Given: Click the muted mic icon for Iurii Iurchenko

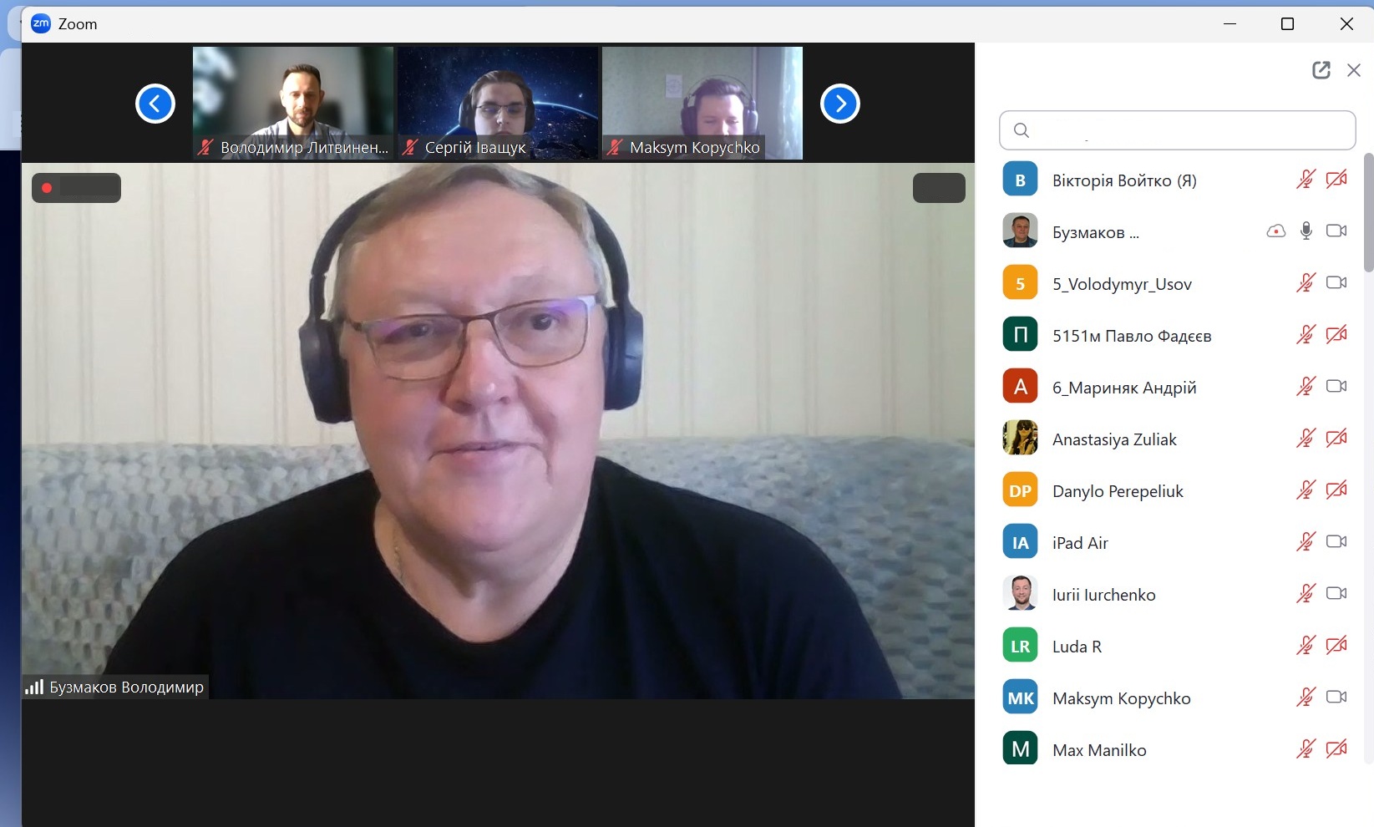Looking at the screenshot, I should pos(1306,594).
